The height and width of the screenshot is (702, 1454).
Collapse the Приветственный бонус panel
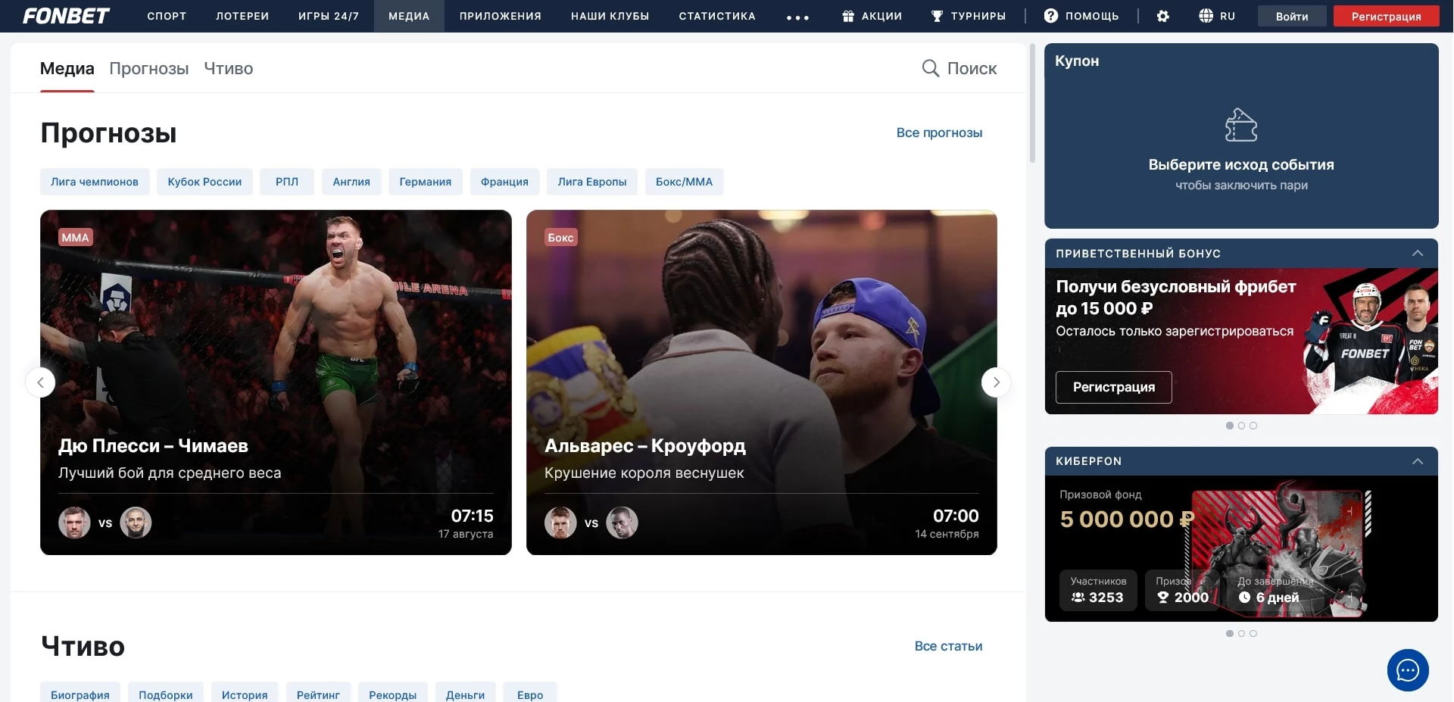click(1417, 254)
